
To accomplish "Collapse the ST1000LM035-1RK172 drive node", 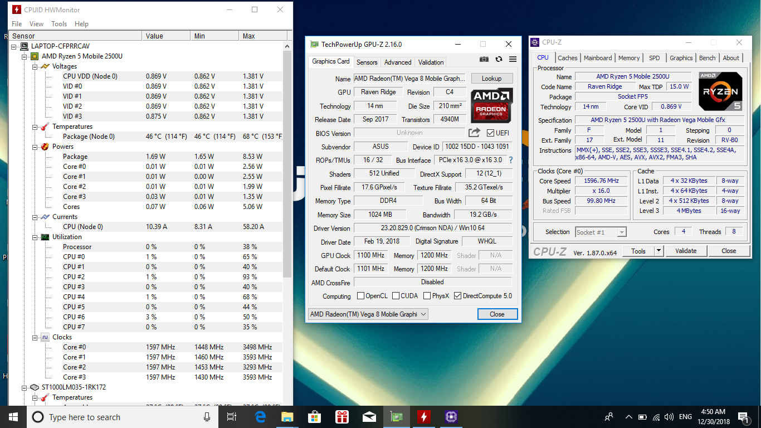I will pos(24,387).
